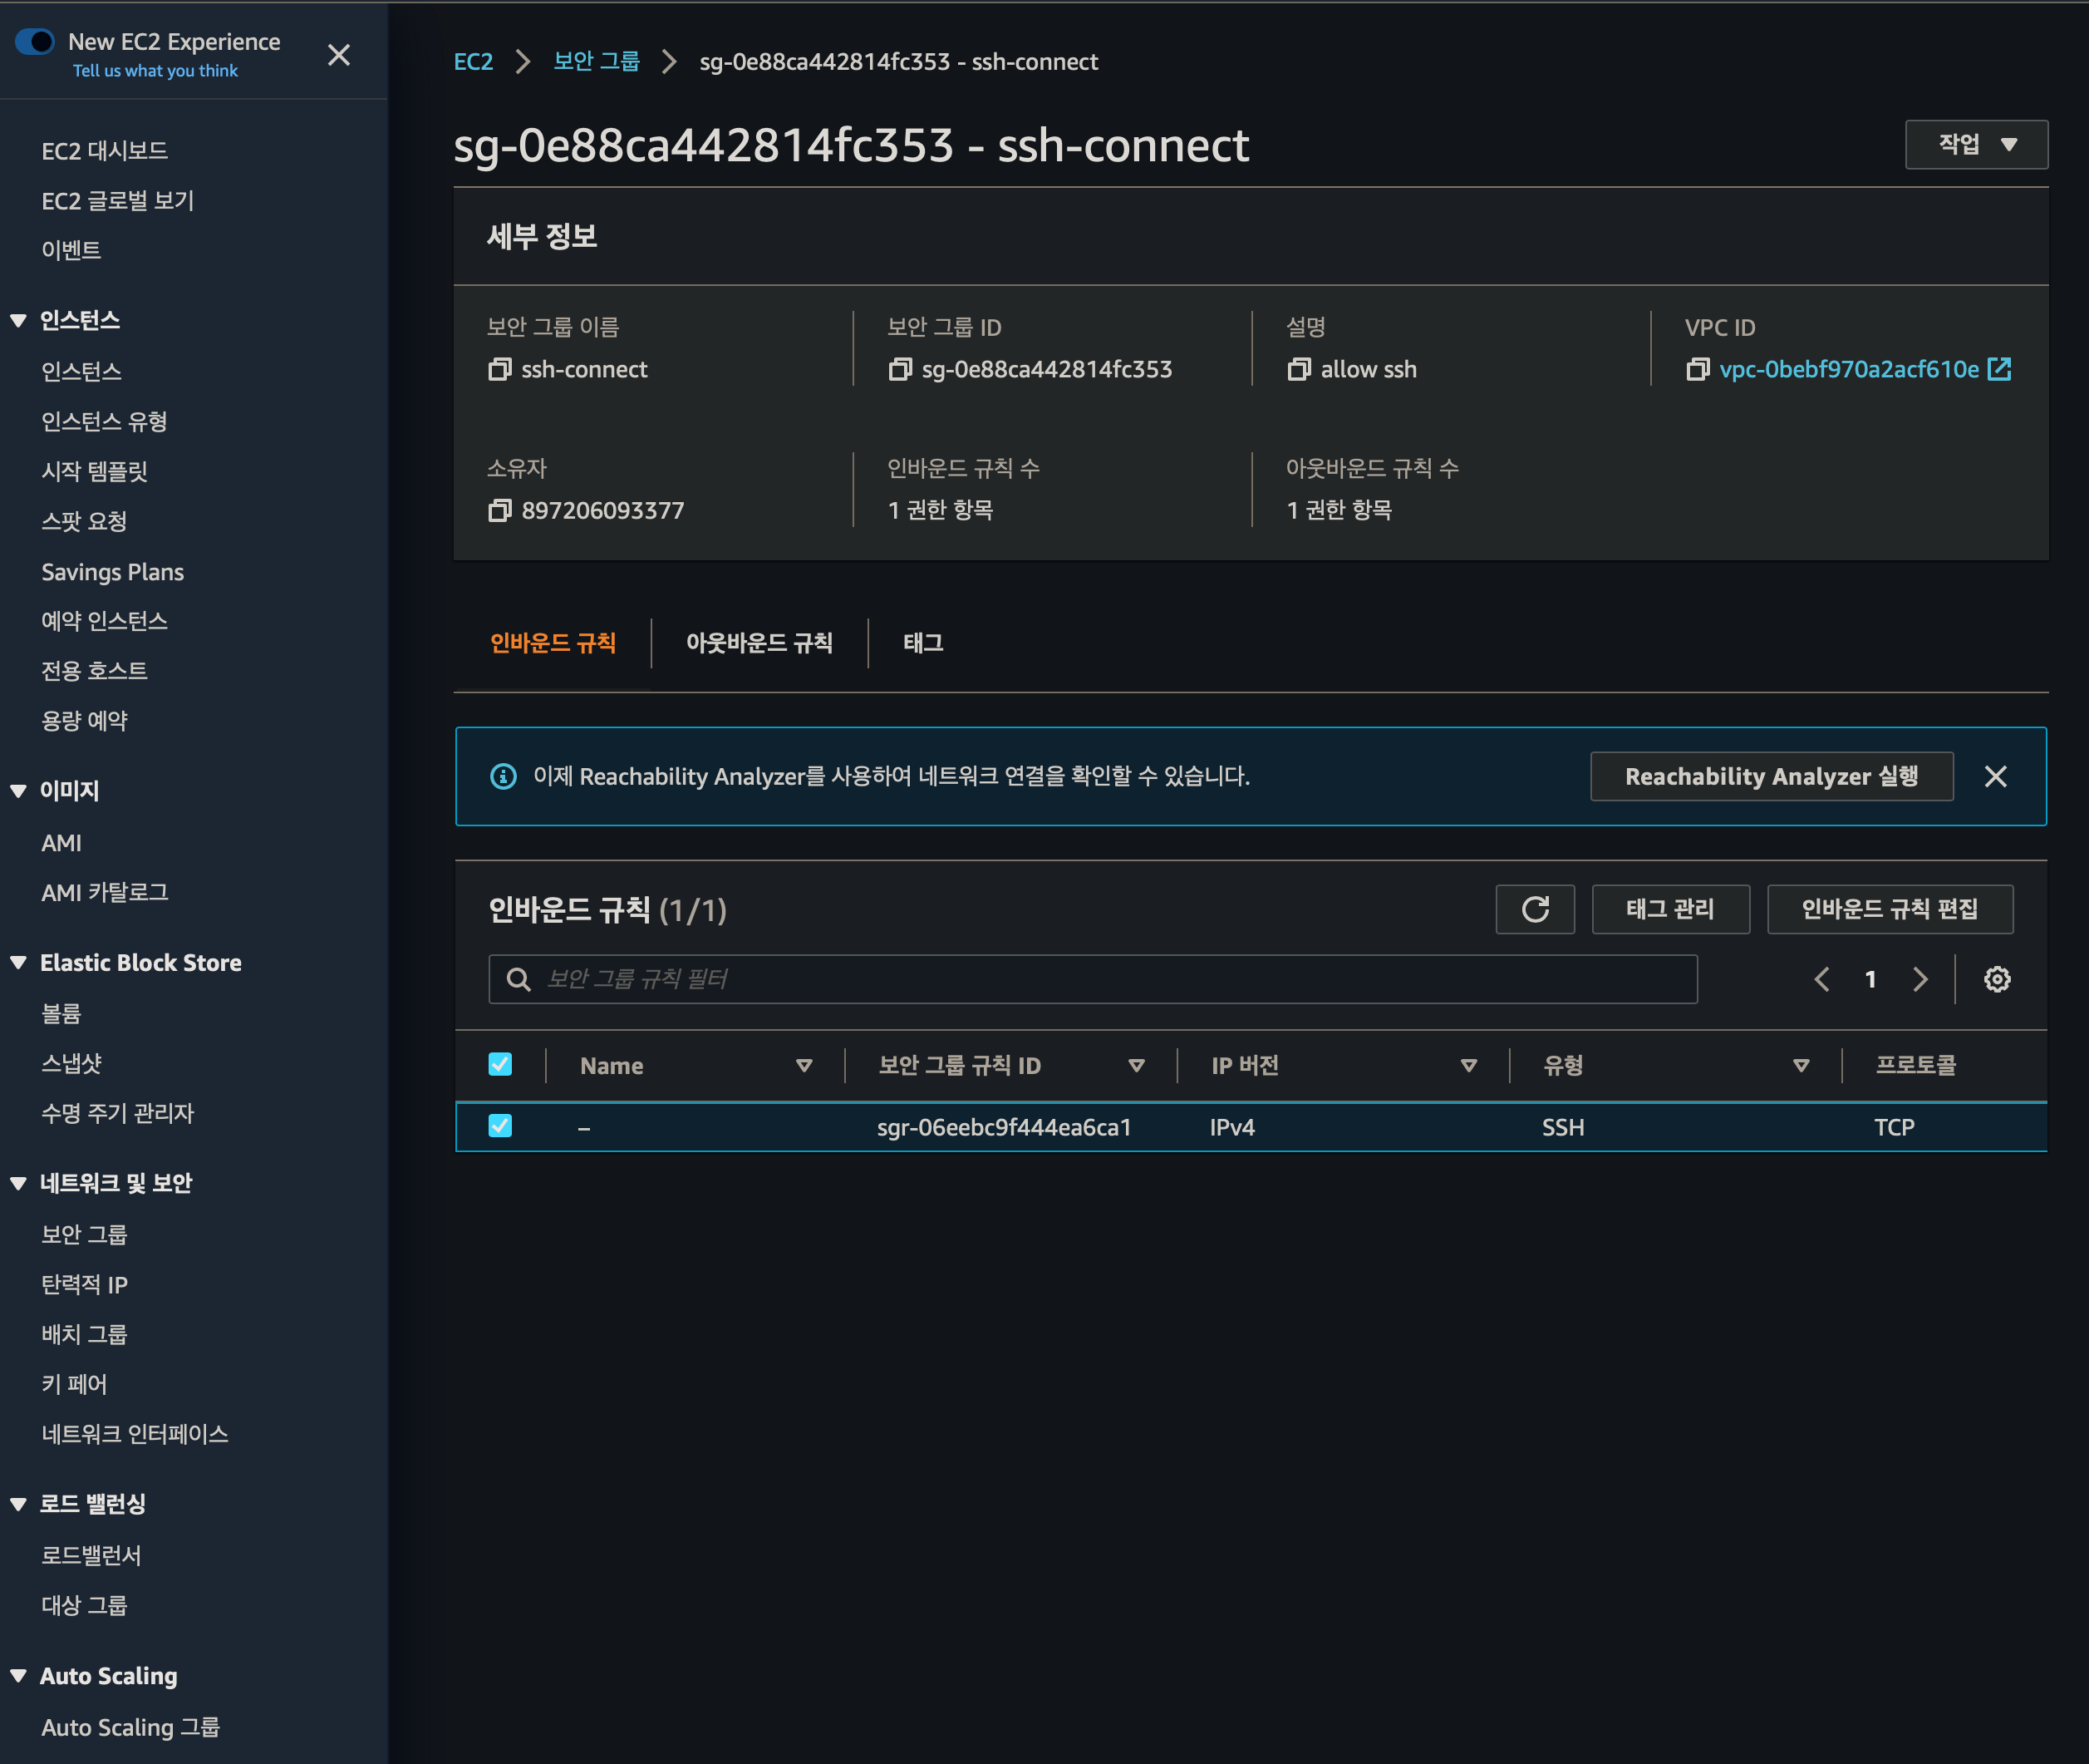Click the 인바운드 규칙 편집 button
Viewport: 2089px width, 1764px height.
tap(1889, 909)
